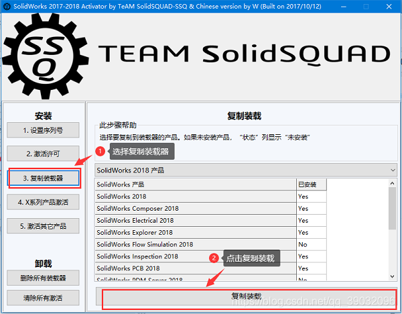Click the 'Yes' cell for SolidWorks PCB
Viewport: 402px width, 314px height.
(x=312, y=268)
